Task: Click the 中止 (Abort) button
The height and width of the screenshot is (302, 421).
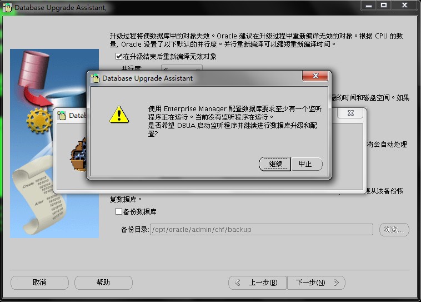Action: click(307, 164)
